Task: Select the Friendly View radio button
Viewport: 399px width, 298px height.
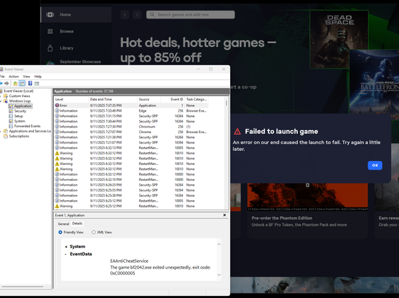Action: 61,232
